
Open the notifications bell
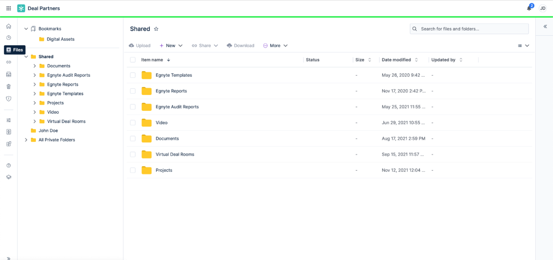529,8
